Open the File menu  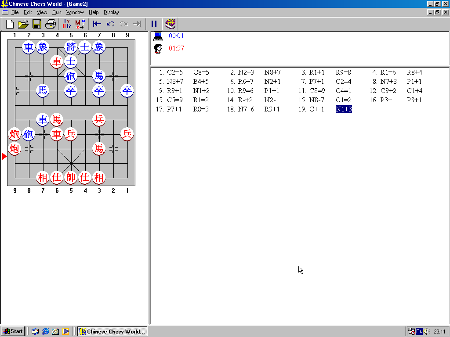[15, 12]
